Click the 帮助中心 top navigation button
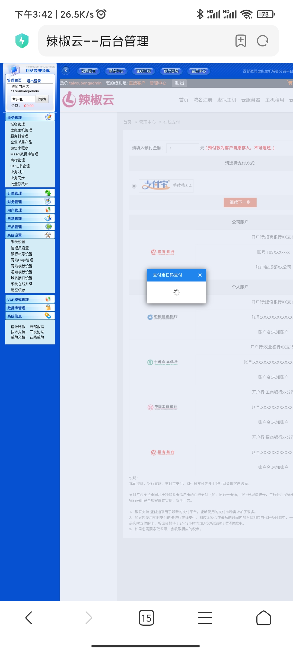The image size is (293, 652). click(x=116, y=71)
